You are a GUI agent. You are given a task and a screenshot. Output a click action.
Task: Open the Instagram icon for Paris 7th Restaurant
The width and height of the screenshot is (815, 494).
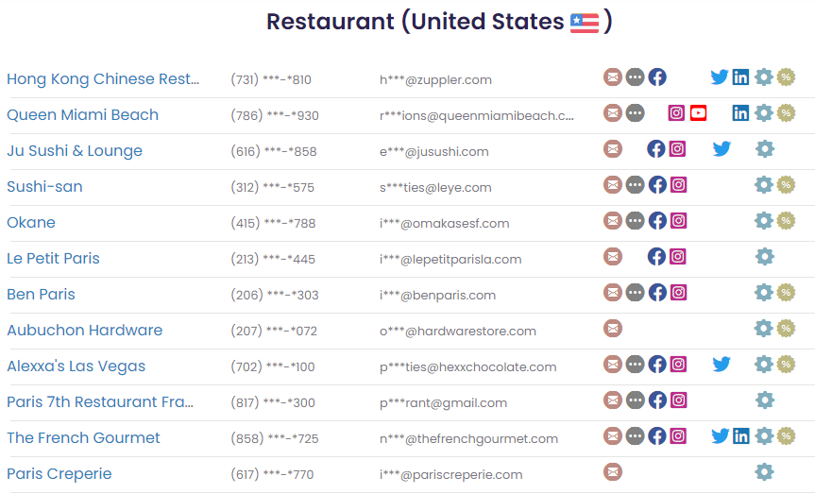pos(678,400)
